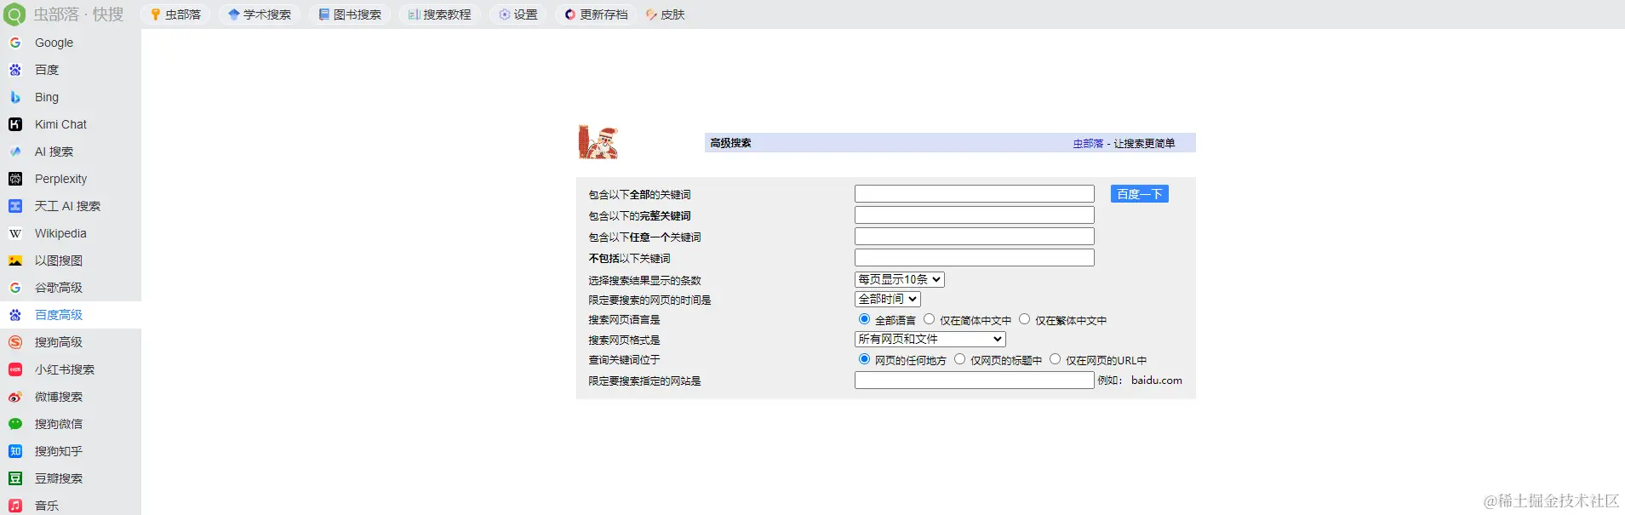Click the 小红书搜索 sidebar text
Screen dimensions: 1625x515
65,369
